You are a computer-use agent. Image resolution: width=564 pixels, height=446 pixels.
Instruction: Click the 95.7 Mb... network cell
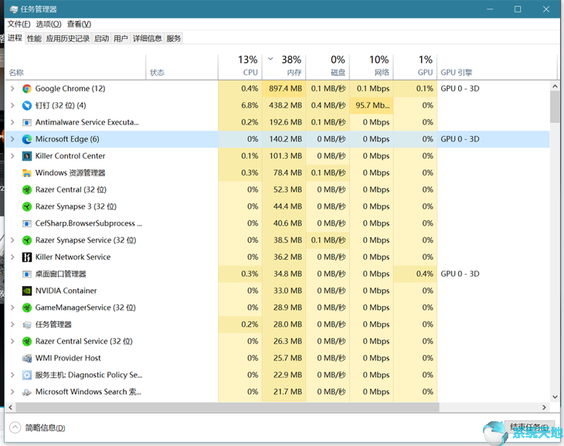click(x=372, y=105)
